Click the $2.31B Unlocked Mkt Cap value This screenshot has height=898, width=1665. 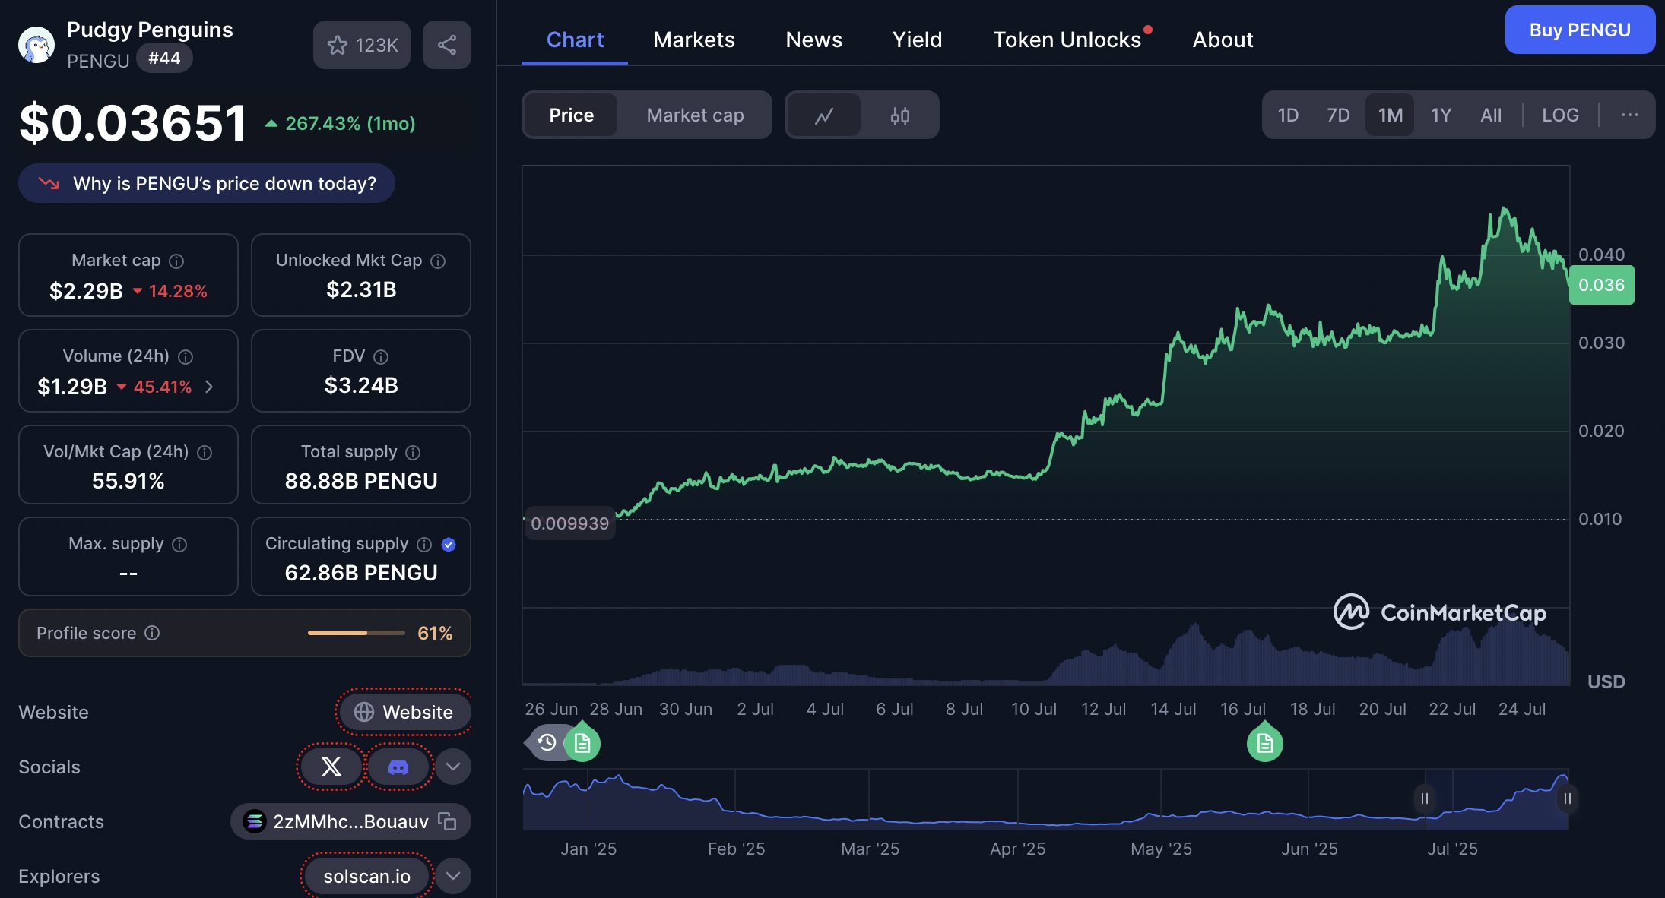point(361,289)
